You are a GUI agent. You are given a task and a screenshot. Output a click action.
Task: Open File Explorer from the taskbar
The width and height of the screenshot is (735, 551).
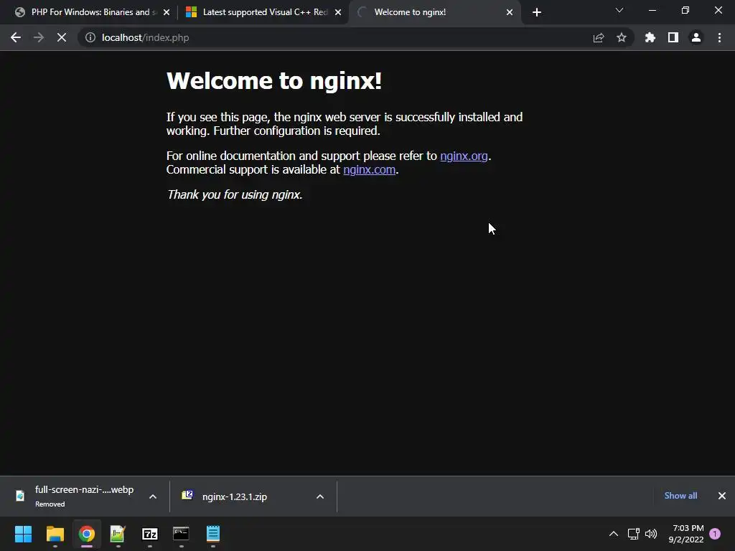click(x=55, y=534)
